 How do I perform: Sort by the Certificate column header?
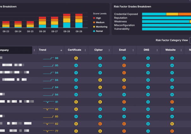pos(74,50)
